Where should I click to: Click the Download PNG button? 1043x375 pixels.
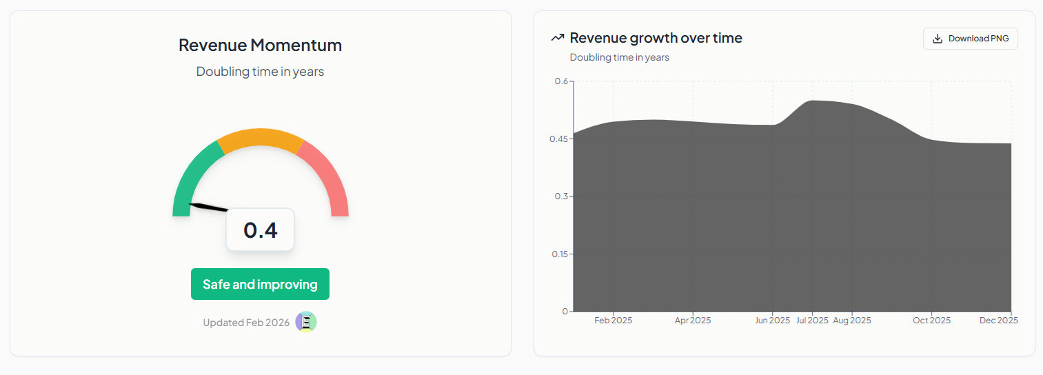970,39
